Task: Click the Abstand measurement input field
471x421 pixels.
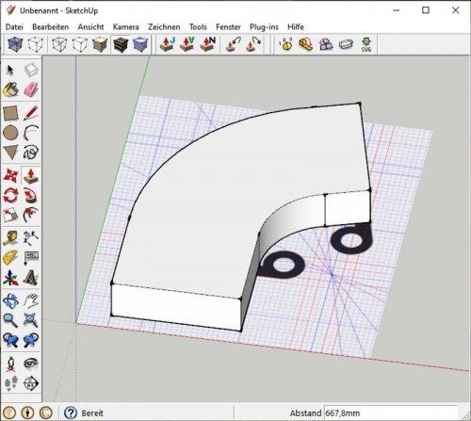Action: [391, 413]
